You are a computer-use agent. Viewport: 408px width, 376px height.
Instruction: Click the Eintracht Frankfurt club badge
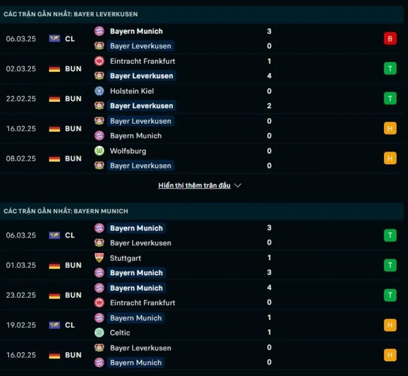(x=100, y=61)
